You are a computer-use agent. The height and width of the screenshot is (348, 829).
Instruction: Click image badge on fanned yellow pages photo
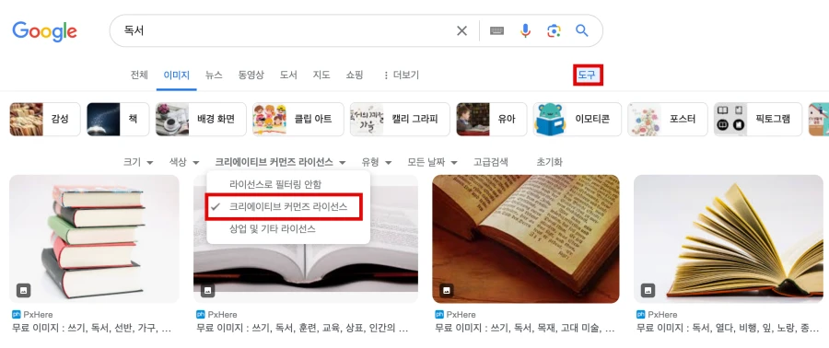[x=648, y=290]
